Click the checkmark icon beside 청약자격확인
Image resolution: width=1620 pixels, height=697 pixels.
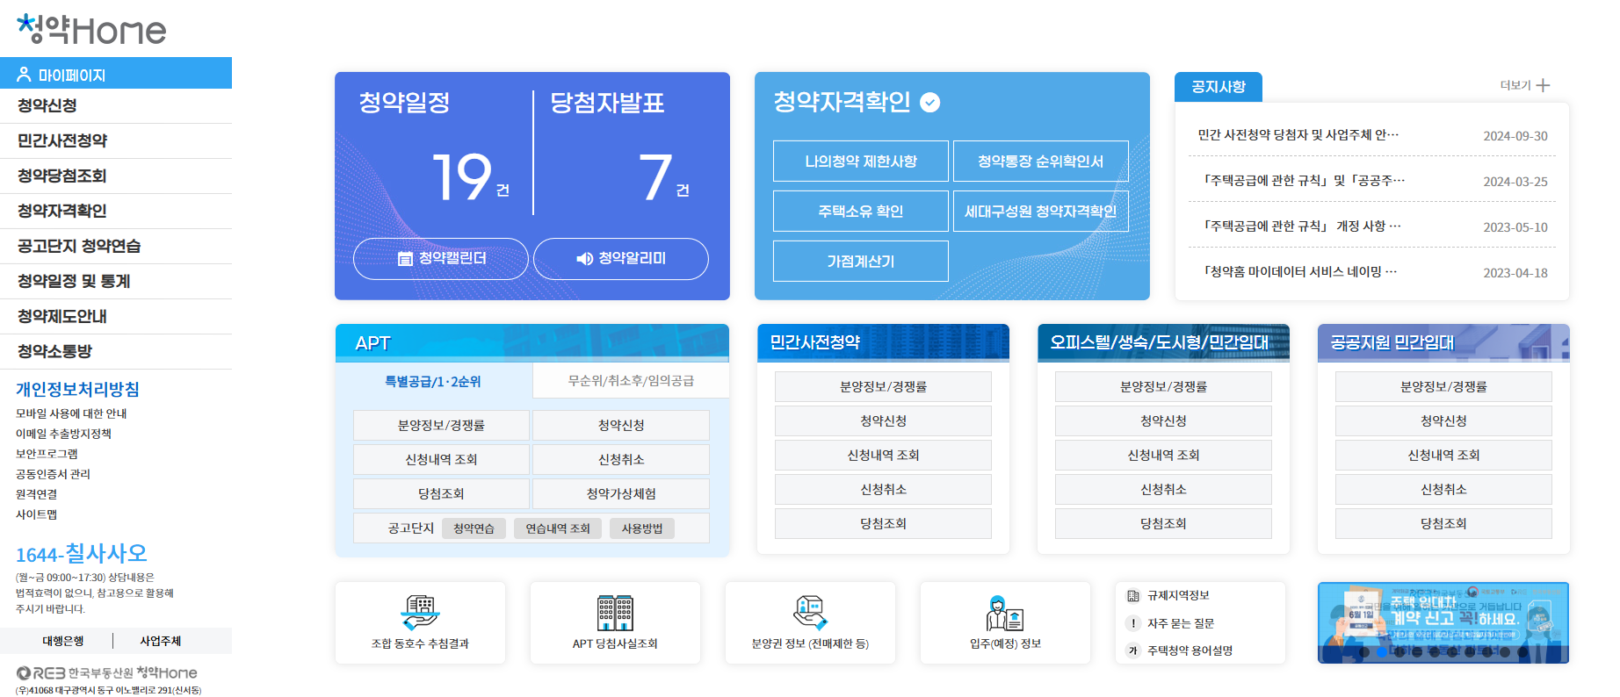click(x=929, y=103)
